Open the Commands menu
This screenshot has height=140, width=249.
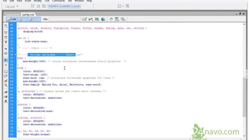click(58, 1)
